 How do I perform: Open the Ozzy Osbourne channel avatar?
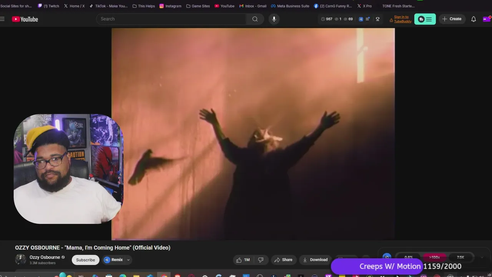(20, 260)
